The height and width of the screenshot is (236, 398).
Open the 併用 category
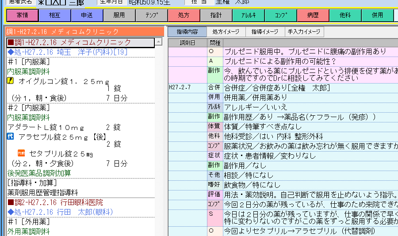377,15
